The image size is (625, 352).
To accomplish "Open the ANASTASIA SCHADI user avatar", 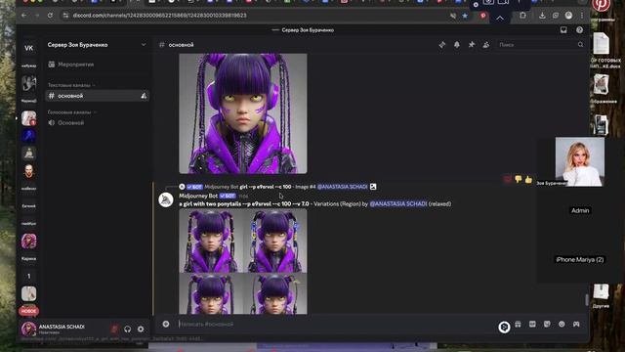I will [x=28, y=329].
